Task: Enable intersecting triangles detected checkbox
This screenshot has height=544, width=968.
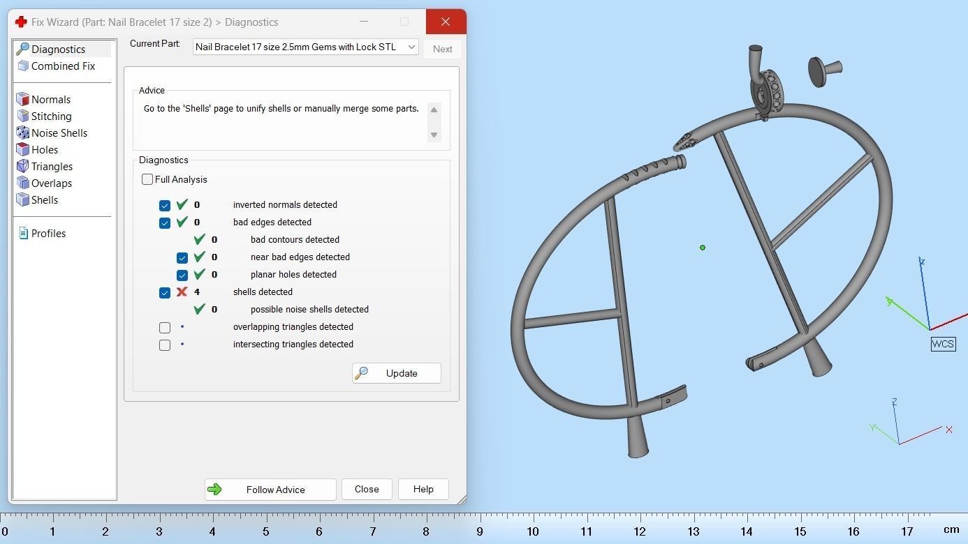Action: (165, 345)
